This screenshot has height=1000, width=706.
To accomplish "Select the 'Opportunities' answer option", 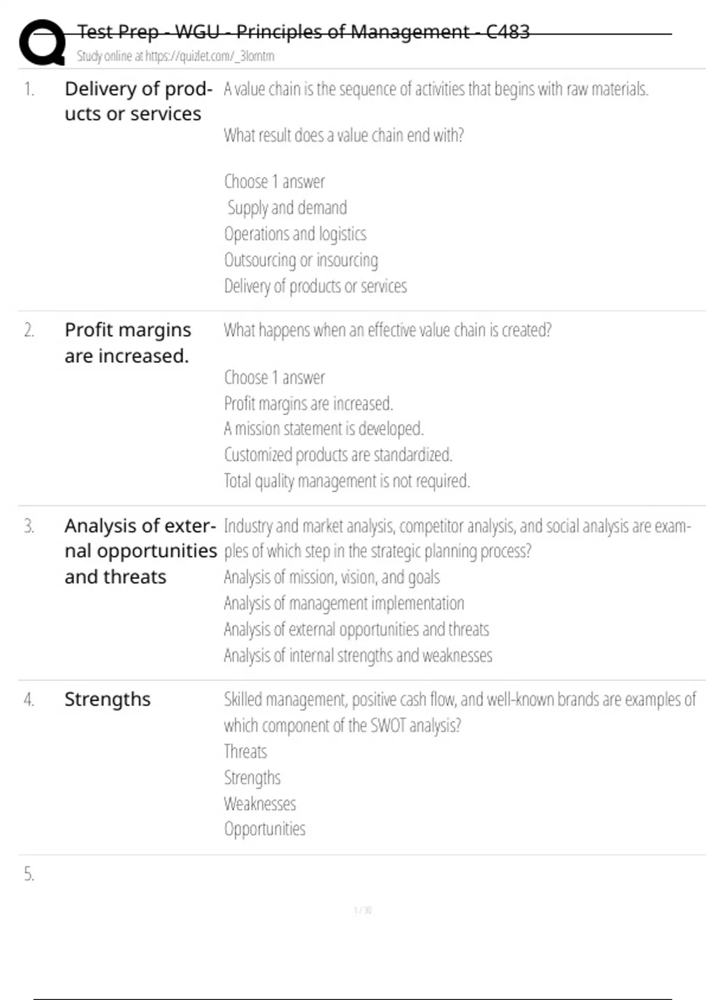I will click(265, 829).
